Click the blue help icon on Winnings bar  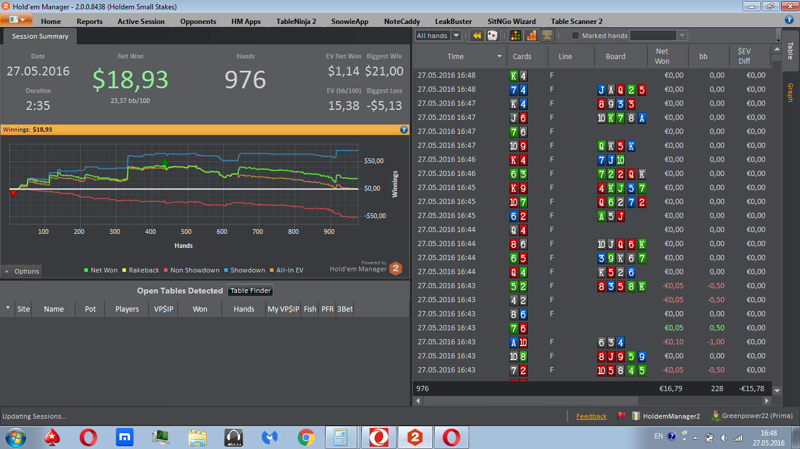[404, 130]
